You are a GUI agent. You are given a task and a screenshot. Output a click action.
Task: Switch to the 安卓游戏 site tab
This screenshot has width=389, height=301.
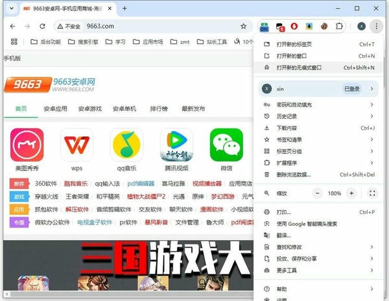pos(90,109)
